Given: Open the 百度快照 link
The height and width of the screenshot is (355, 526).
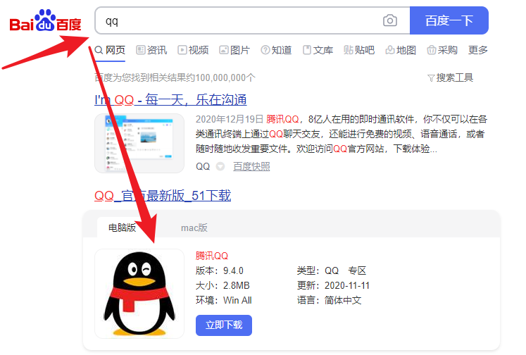Looking at the screenshot, I should 251,166.
